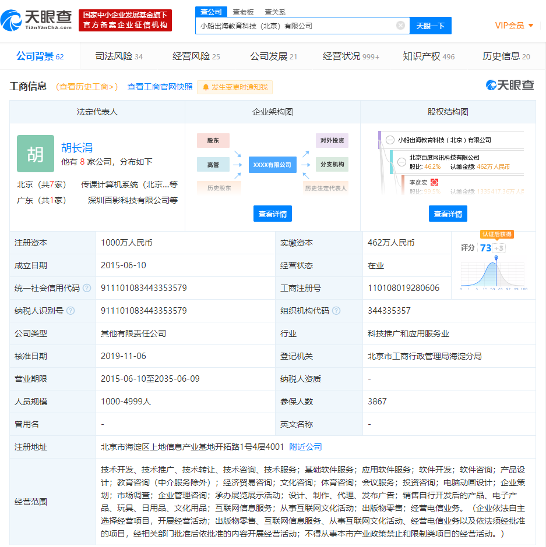
Task: Click 北京百度网讯科技有限公司 shareholder entry
Action: (444, 157)
